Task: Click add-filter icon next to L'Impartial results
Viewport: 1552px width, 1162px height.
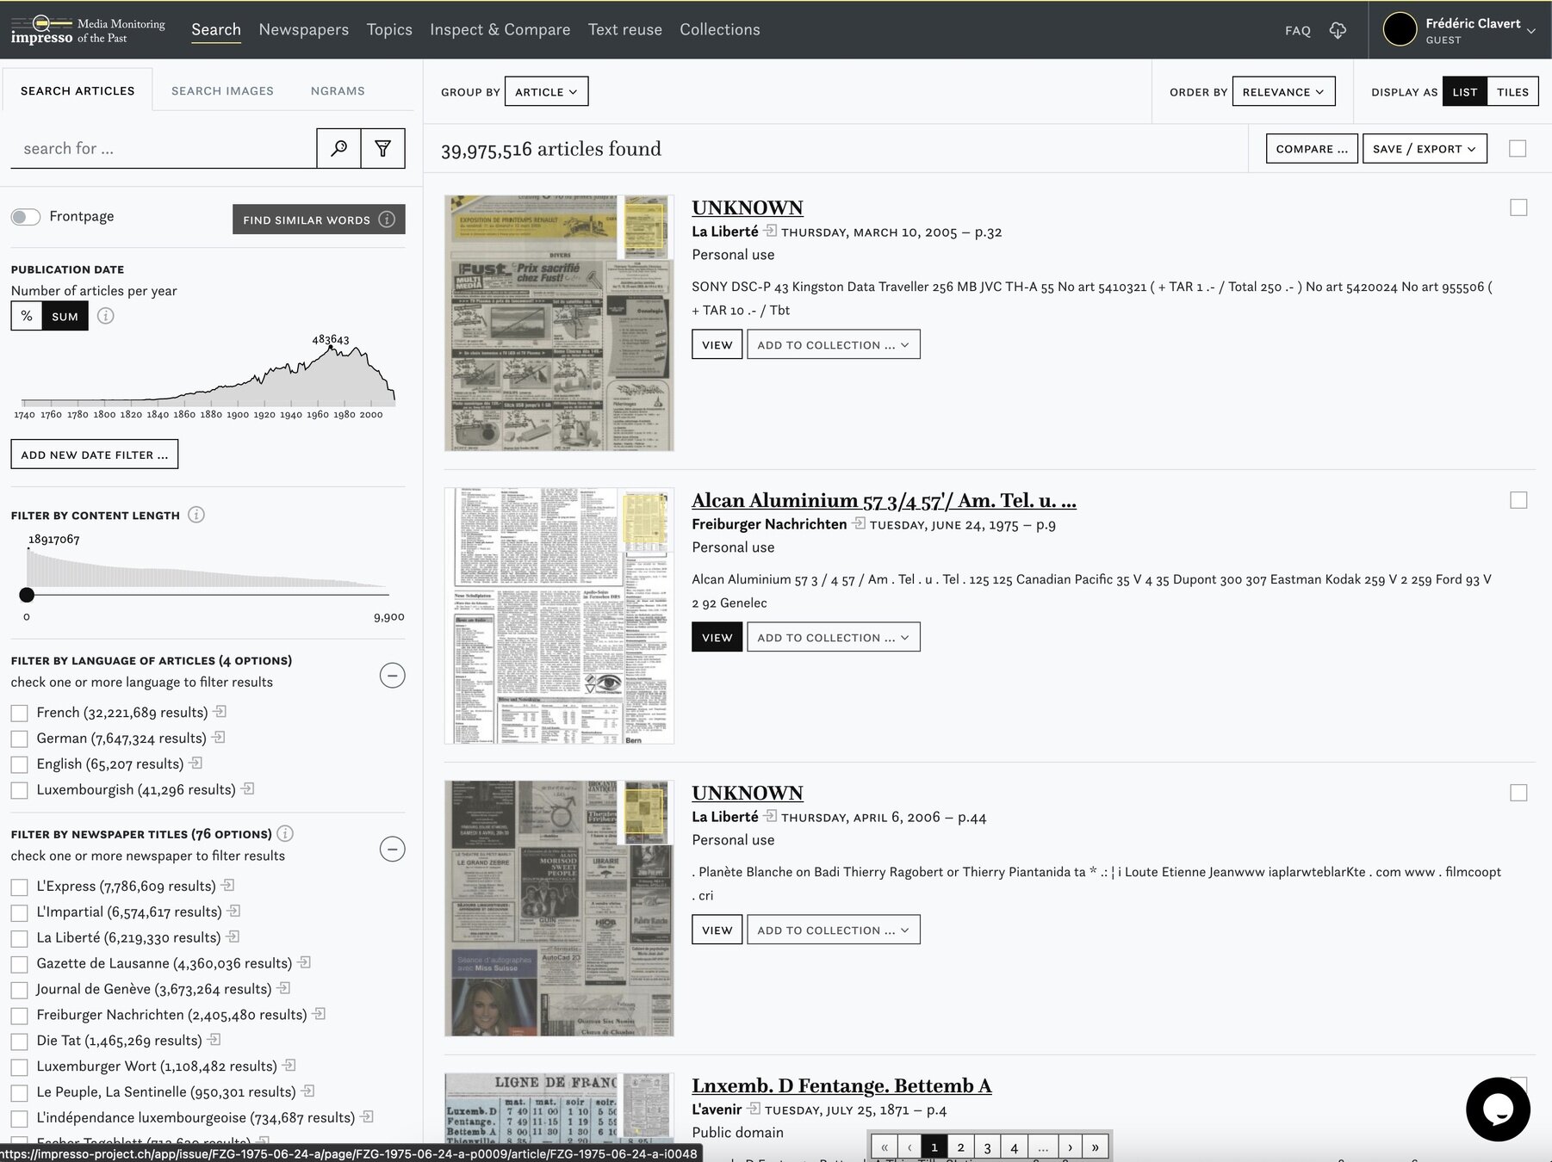Action: 234,911
